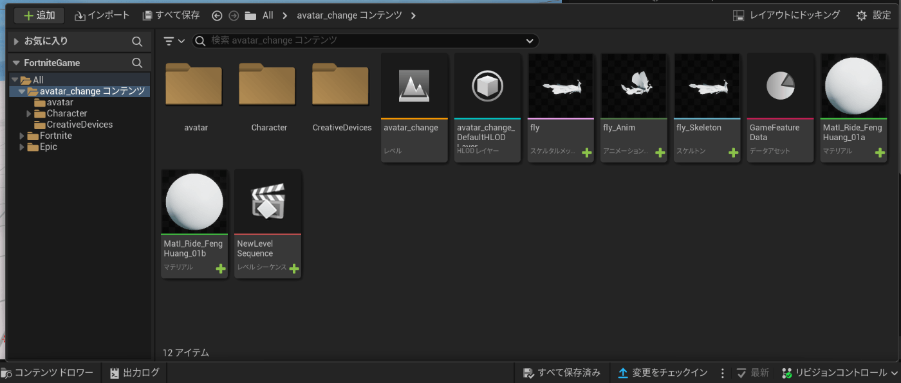Click the history back arrow icon

point(217,15)
